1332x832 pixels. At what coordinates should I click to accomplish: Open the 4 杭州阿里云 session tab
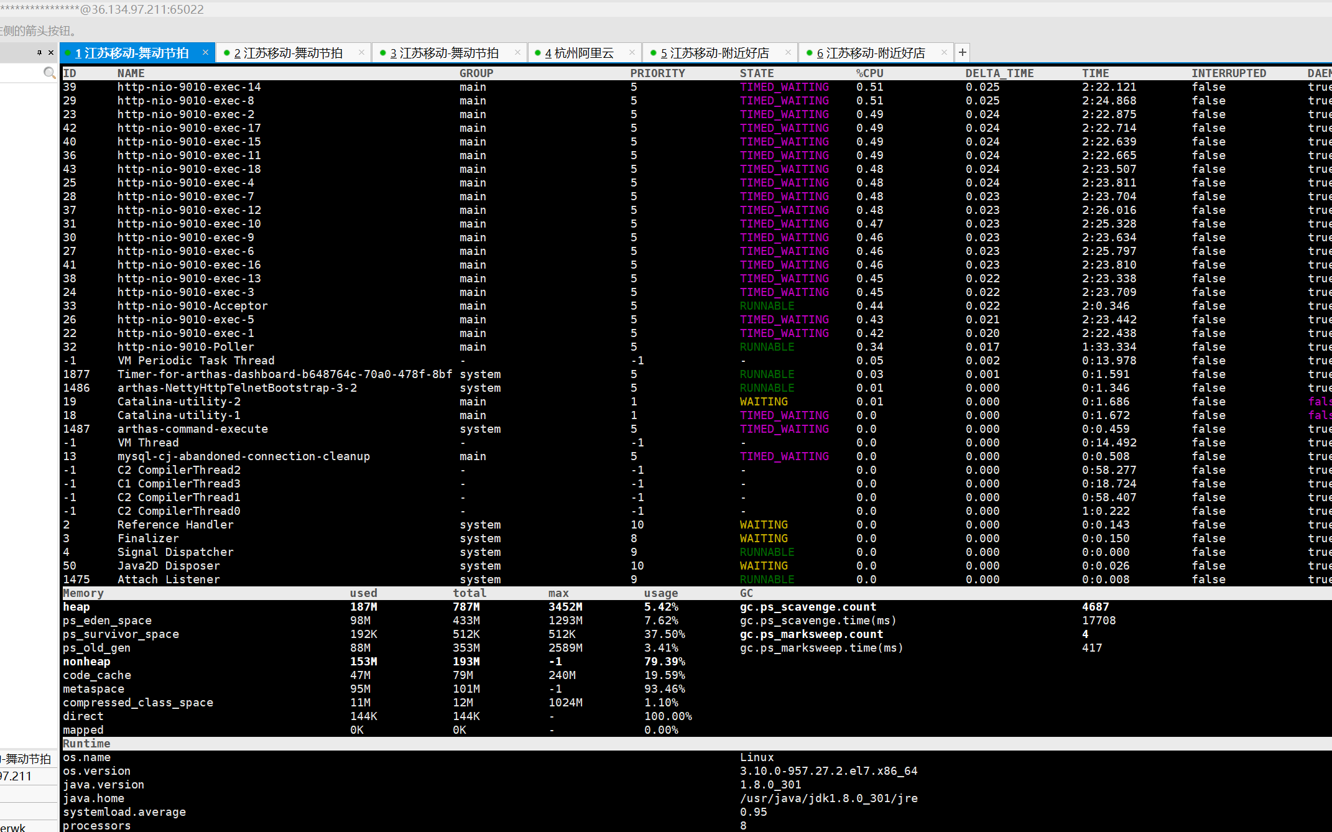tap(578, 53)
